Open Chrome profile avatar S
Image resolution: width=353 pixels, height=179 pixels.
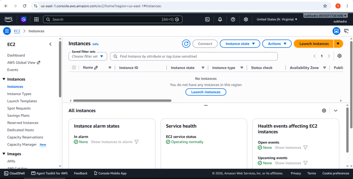(338, 6)
